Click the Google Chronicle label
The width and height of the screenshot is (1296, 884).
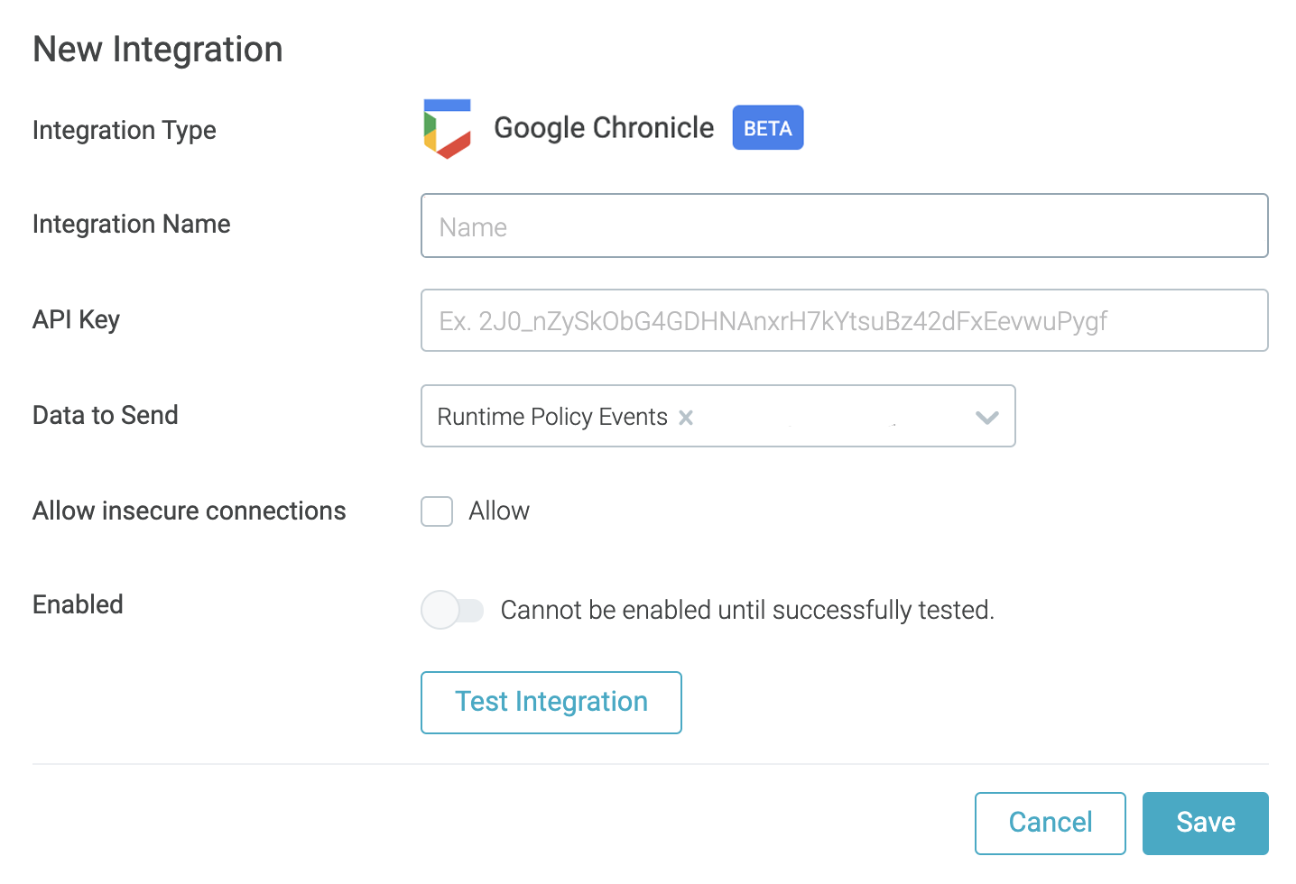click(x=604, y=128)
